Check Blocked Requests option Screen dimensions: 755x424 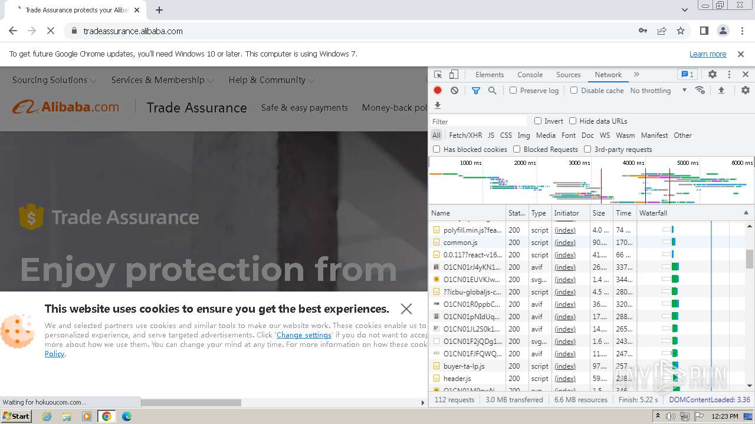(517, 150)
